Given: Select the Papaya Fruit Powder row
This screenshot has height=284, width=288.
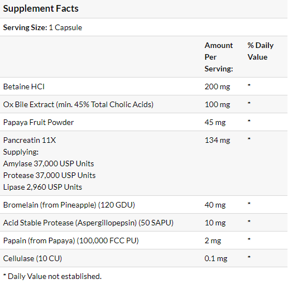Looking at the screenshot, I should tap(143, 122).
